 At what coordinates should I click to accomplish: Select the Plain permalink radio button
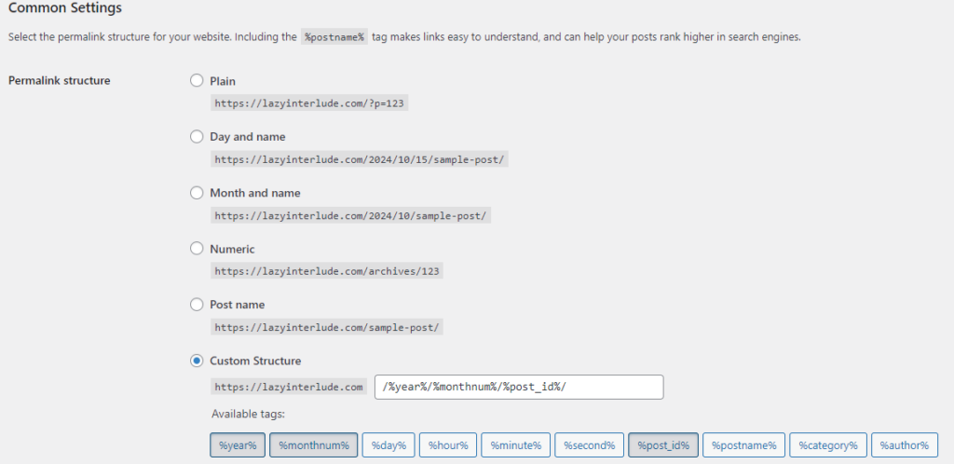[197, 81]
